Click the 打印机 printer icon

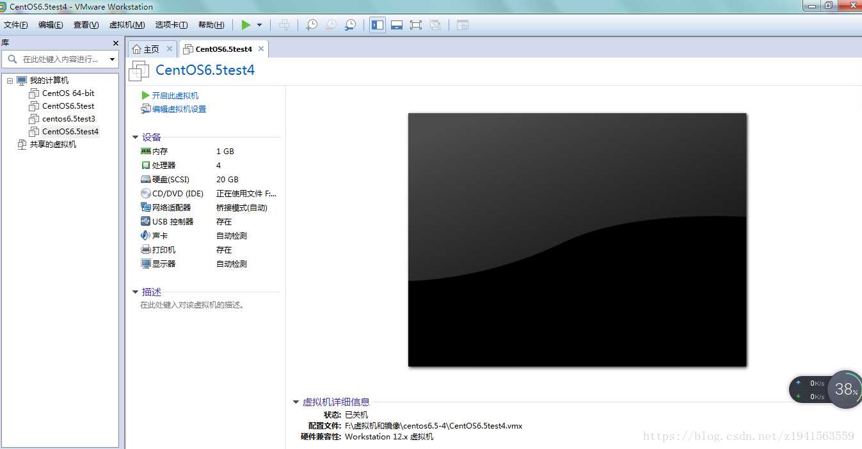(145, 250)
